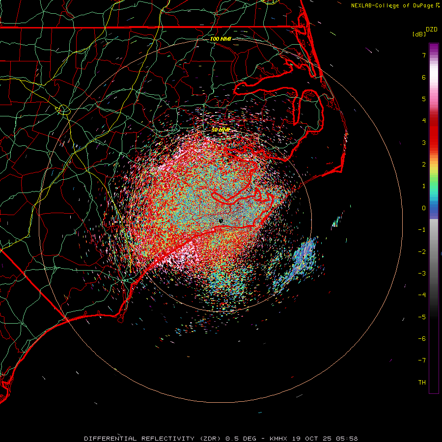The image size is (442, 442).
Task: Click the red section of the color bar
Action: 434,133
